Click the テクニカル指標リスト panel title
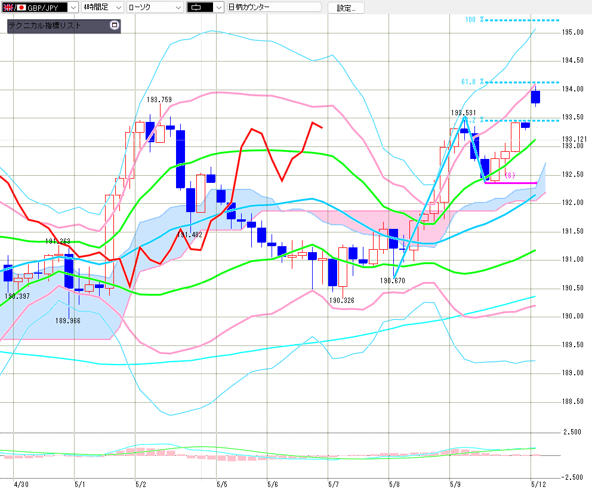The height and width of the screenshot is (490, 592). coord(45,26)
